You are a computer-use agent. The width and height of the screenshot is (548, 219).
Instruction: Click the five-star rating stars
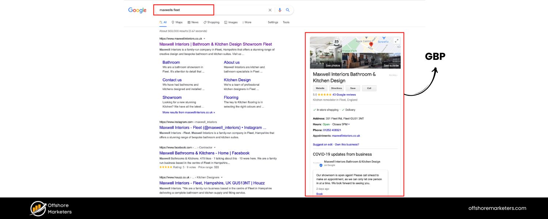pos(324,95)
